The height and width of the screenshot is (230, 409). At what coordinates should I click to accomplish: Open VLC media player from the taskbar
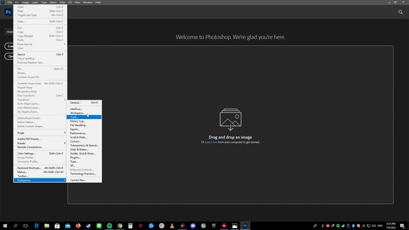pos(172,226)
